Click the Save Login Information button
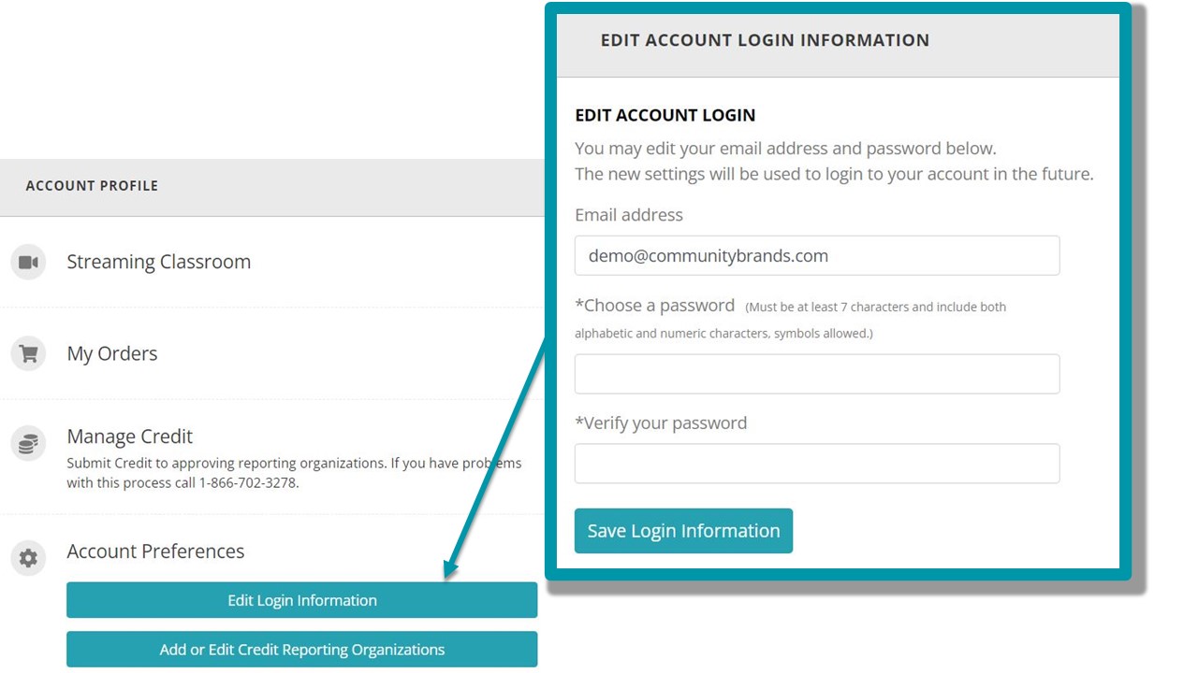Image resolution: width=1198 pixels, height=673 pixels. [x=683, y=531]
